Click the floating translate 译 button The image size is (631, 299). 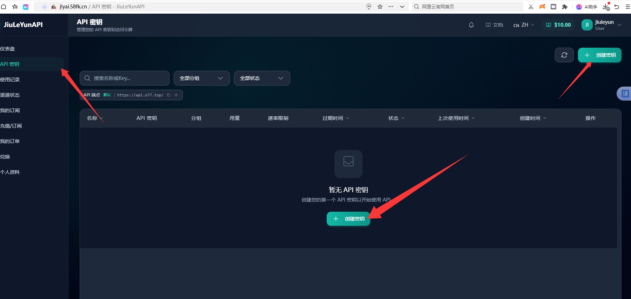coord(625,94)
